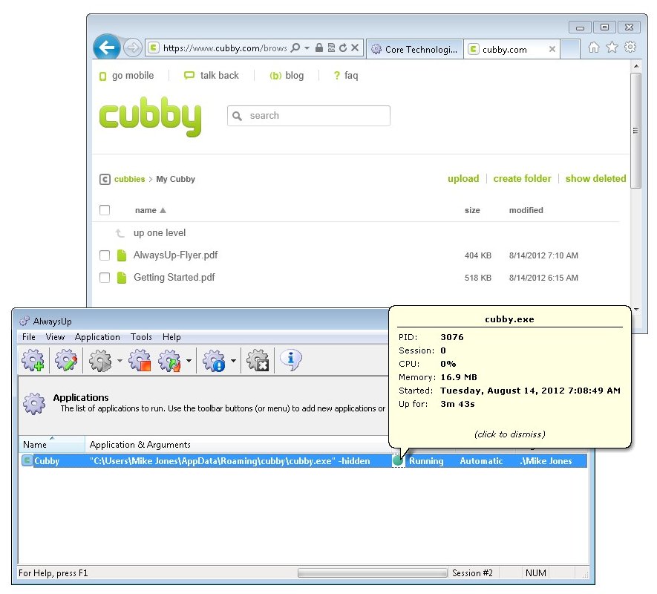The image size is (657, 594).
Task: Select the Cubby application row name
Action: [x=47, y=461]
